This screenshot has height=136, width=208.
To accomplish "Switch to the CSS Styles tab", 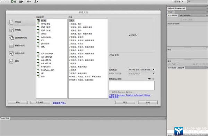I will click(173, 16).
